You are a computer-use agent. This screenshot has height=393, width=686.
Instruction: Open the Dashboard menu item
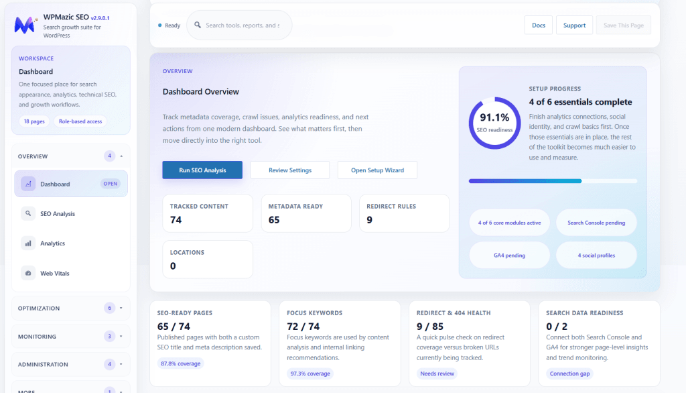pyautogui.click(x=71, y=184)
